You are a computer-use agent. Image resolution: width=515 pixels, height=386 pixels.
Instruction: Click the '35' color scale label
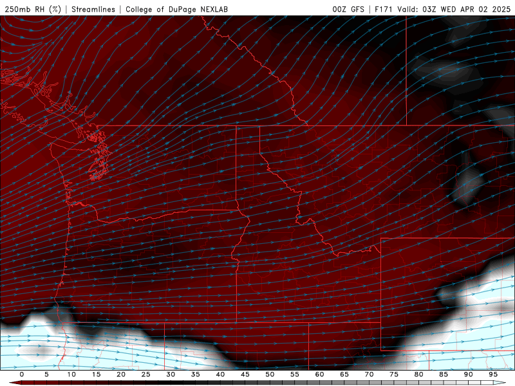click(x=196, y=374)
